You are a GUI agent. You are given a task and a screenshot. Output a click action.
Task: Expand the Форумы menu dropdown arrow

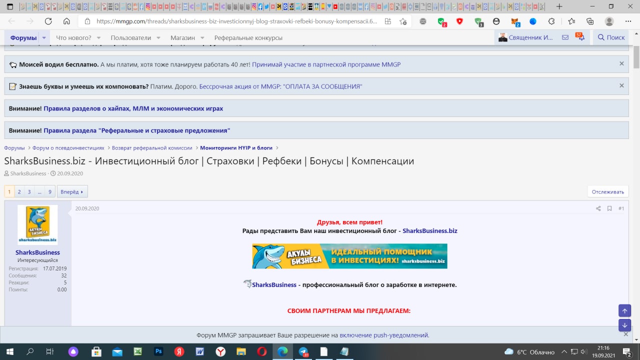click(44, 38)
